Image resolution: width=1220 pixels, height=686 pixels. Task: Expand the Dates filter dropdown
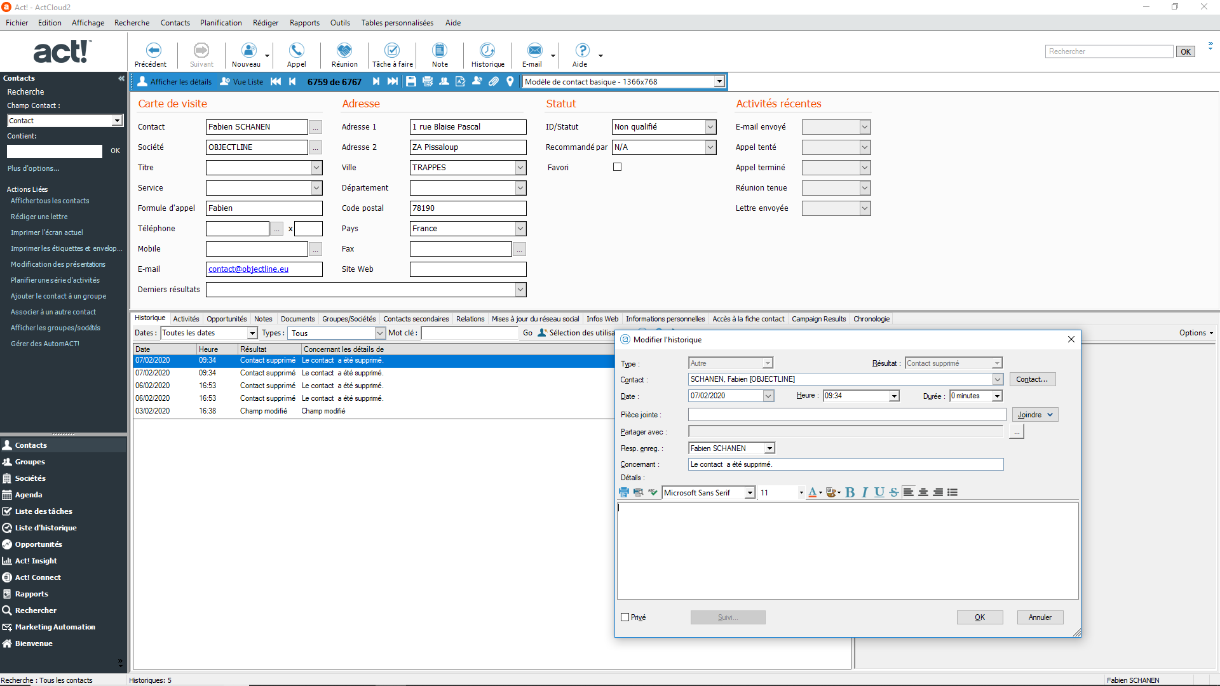252,333
